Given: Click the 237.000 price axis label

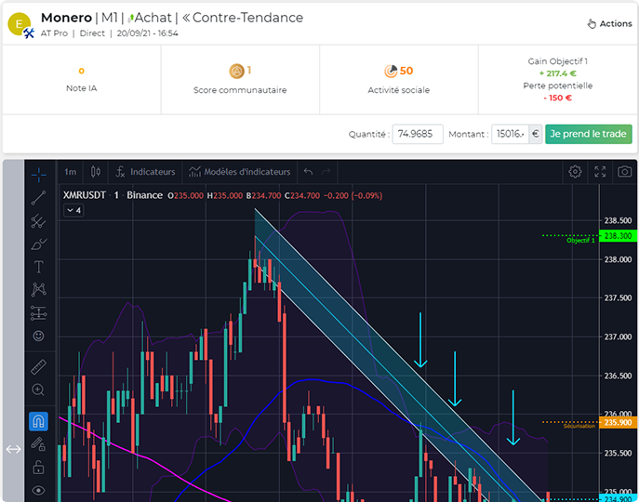Looking at the screenshot, I should pyautogui.click(x=618, y=337).
